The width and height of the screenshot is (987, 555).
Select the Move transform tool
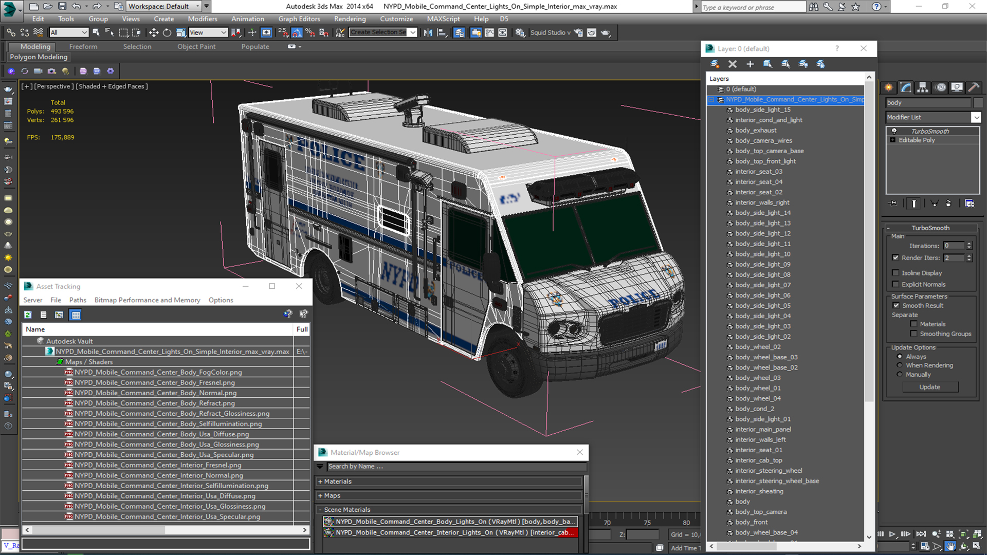[x=153, y=32]
